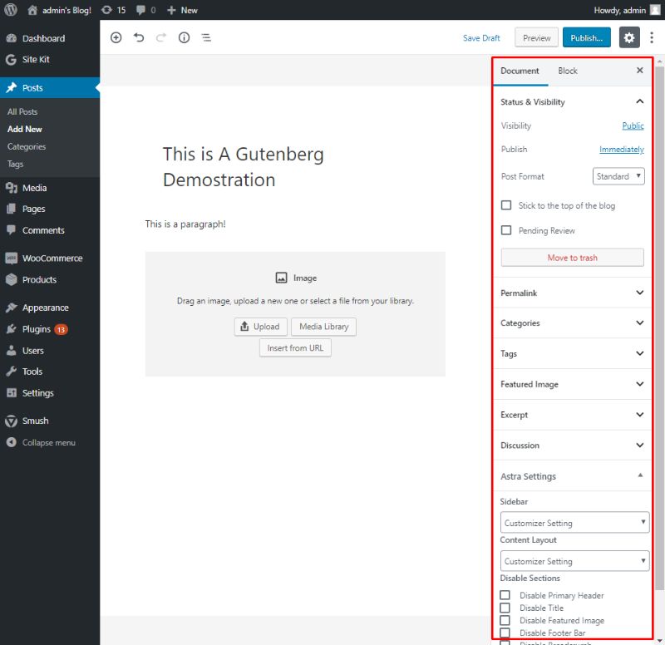Image resolution: width=665 pixels, height=645 pixels.
Task: Click the Users person icon
Action: click(x=12, y=350)
